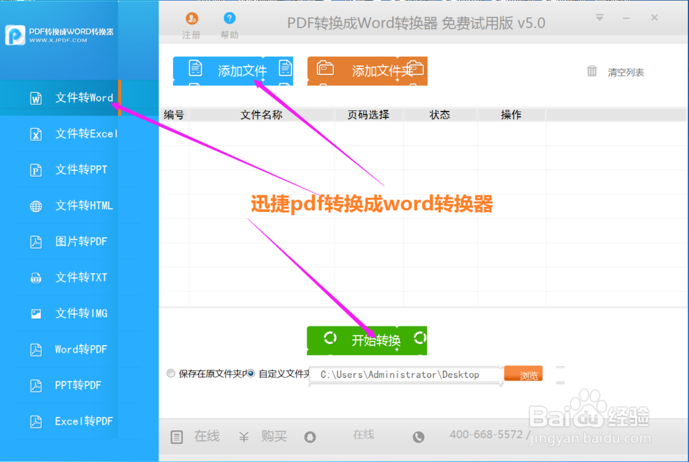Click the document icon beside 在线
Screen dimensions: 689x462
pos(176,437)
